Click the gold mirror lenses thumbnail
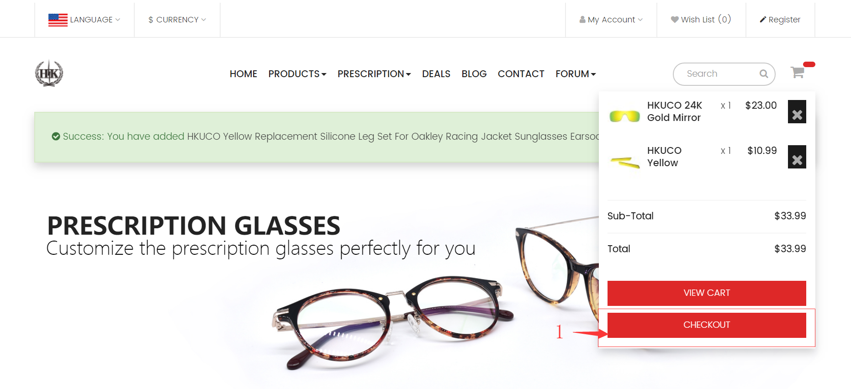This screenshot has height=389, width=851. point(625,116)
